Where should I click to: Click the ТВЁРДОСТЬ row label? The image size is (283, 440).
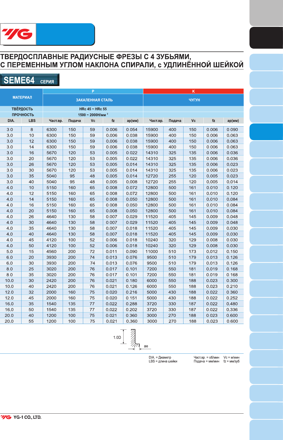point(22,109)
